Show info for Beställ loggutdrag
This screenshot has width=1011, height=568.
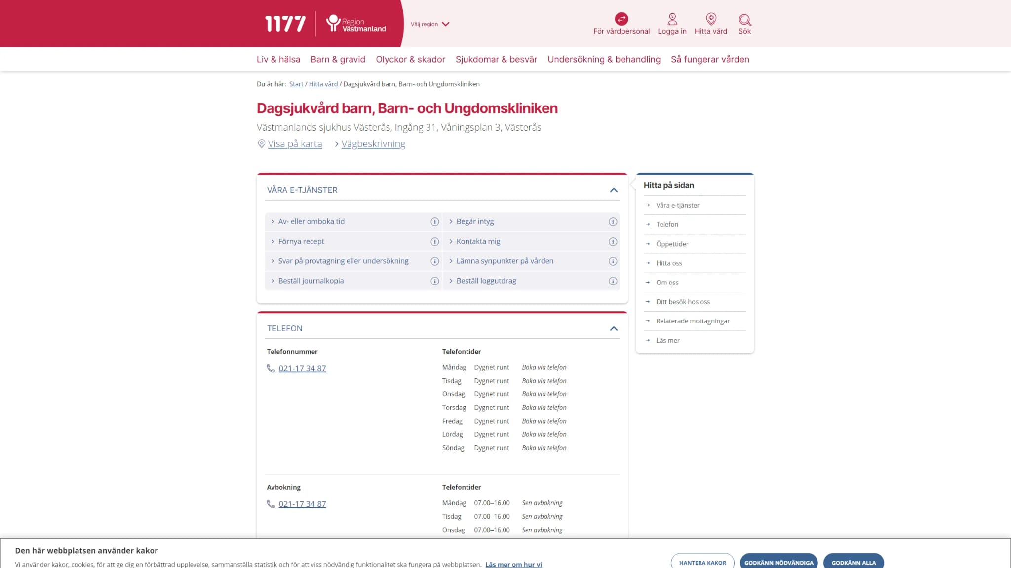[x=613, y=281]
